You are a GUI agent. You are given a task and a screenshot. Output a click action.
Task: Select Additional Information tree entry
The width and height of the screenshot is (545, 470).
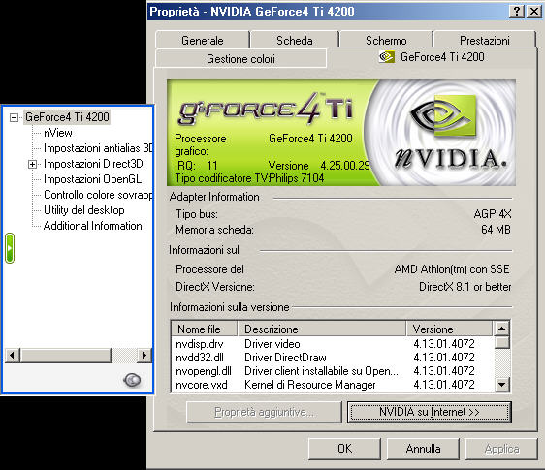[93, 226]
